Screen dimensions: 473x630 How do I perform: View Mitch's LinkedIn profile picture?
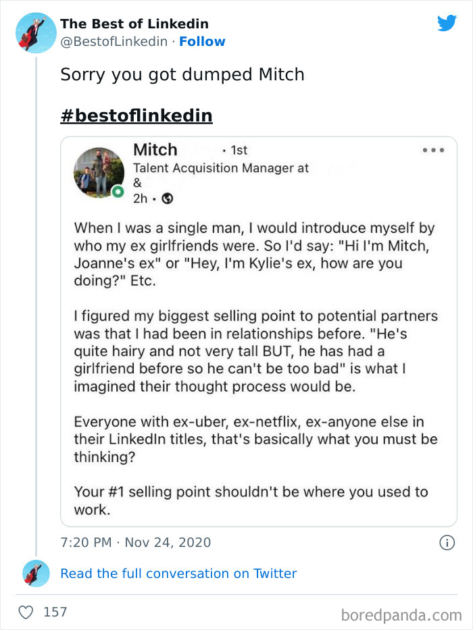[x=99, y=172]
